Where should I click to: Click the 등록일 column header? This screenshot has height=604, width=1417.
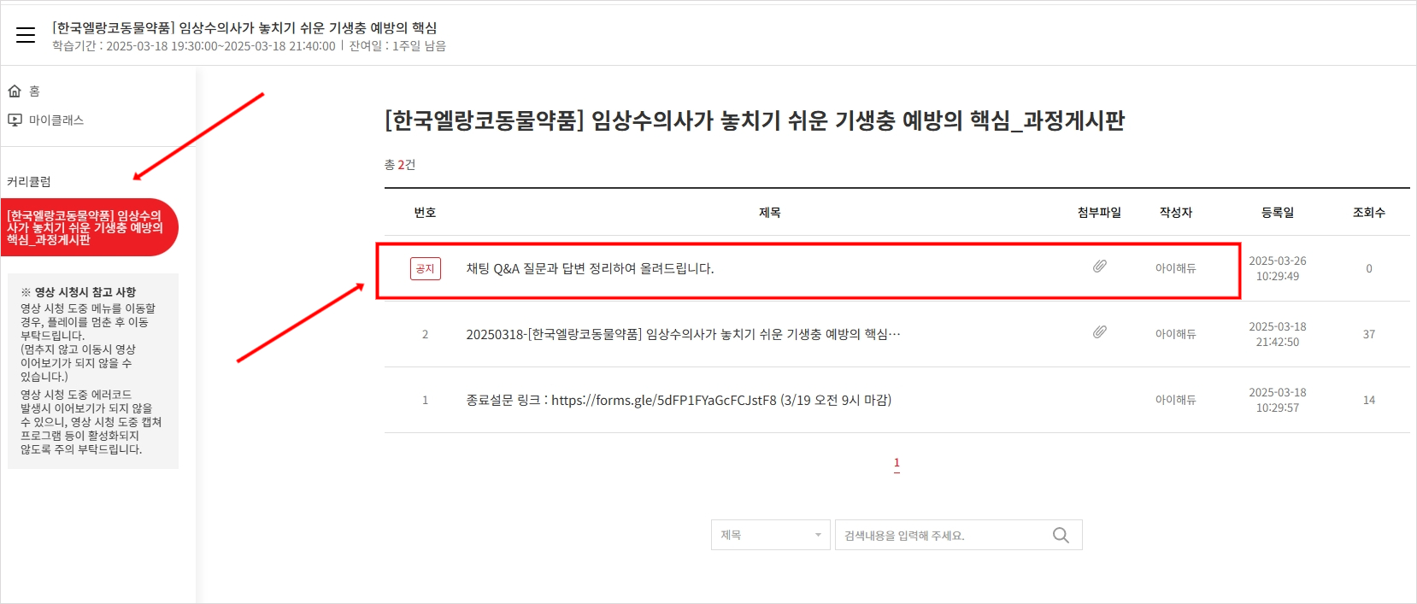[x=1278, y=212]
